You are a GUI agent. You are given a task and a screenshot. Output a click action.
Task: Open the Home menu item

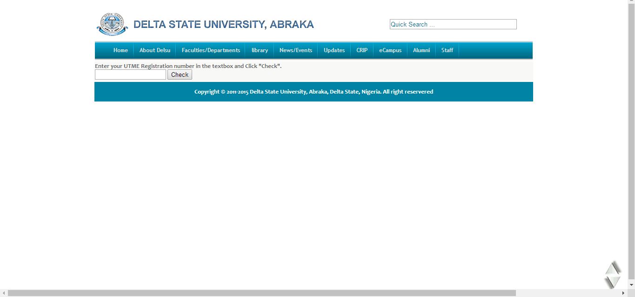(120, 50)
